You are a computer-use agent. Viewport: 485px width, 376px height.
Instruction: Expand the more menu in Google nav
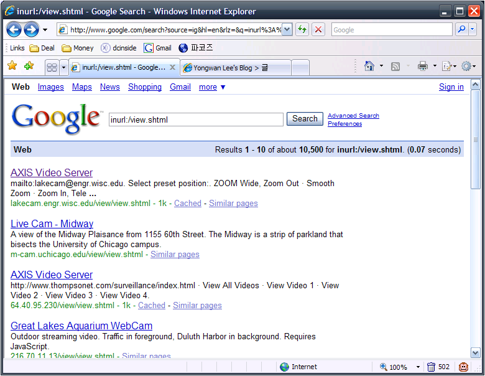212,87
